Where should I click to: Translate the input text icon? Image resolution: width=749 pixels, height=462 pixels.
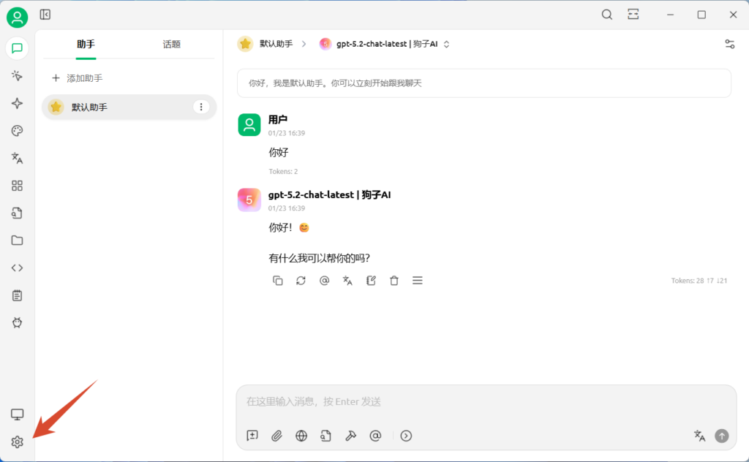pos(699,436)
